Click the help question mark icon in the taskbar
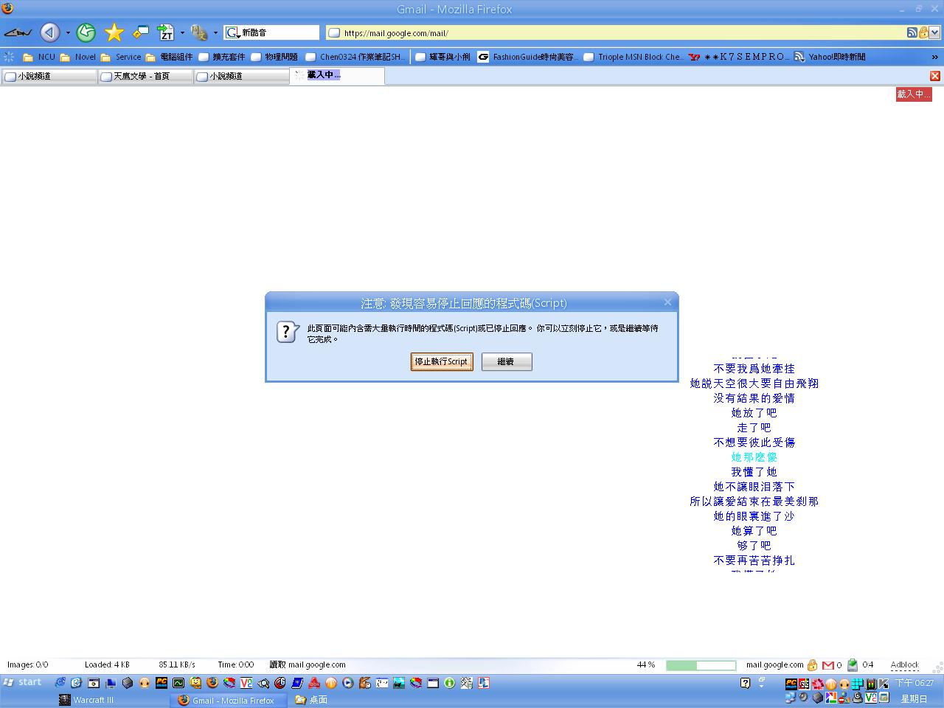This screenshot has width=944, height=708. tap(745, 683)
